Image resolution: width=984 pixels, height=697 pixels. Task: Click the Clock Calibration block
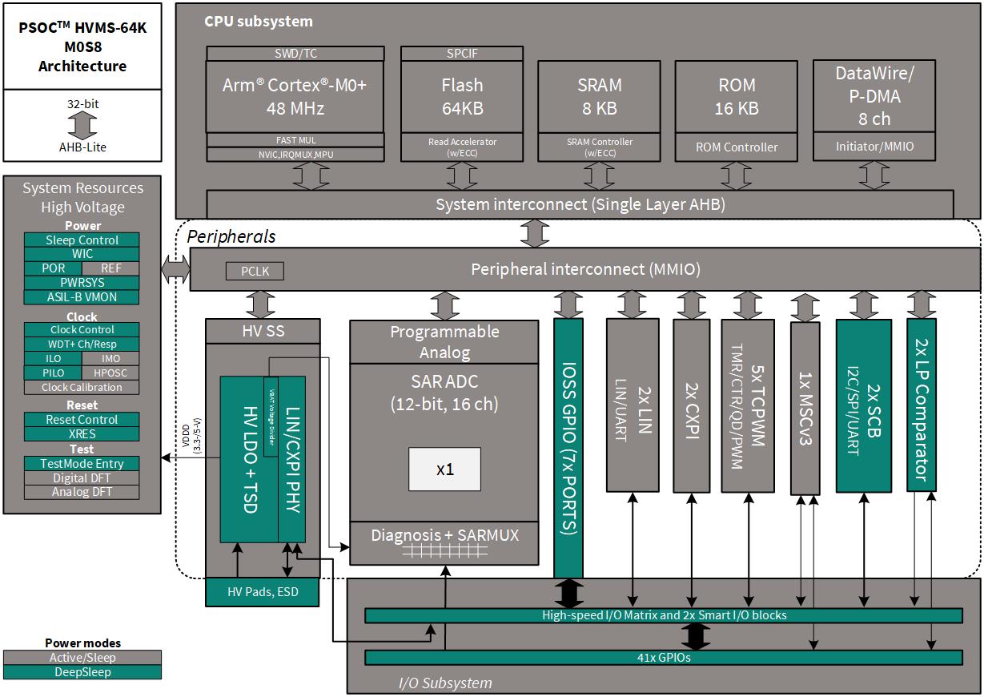[82, 387]
